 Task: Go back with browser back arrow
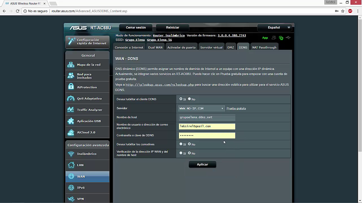coord(4,11)
